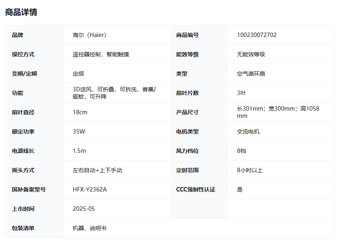Click the 无能效等级 value
Viewport: 337px width, 247px height.
pyautogui.click(x=251, y=54)
